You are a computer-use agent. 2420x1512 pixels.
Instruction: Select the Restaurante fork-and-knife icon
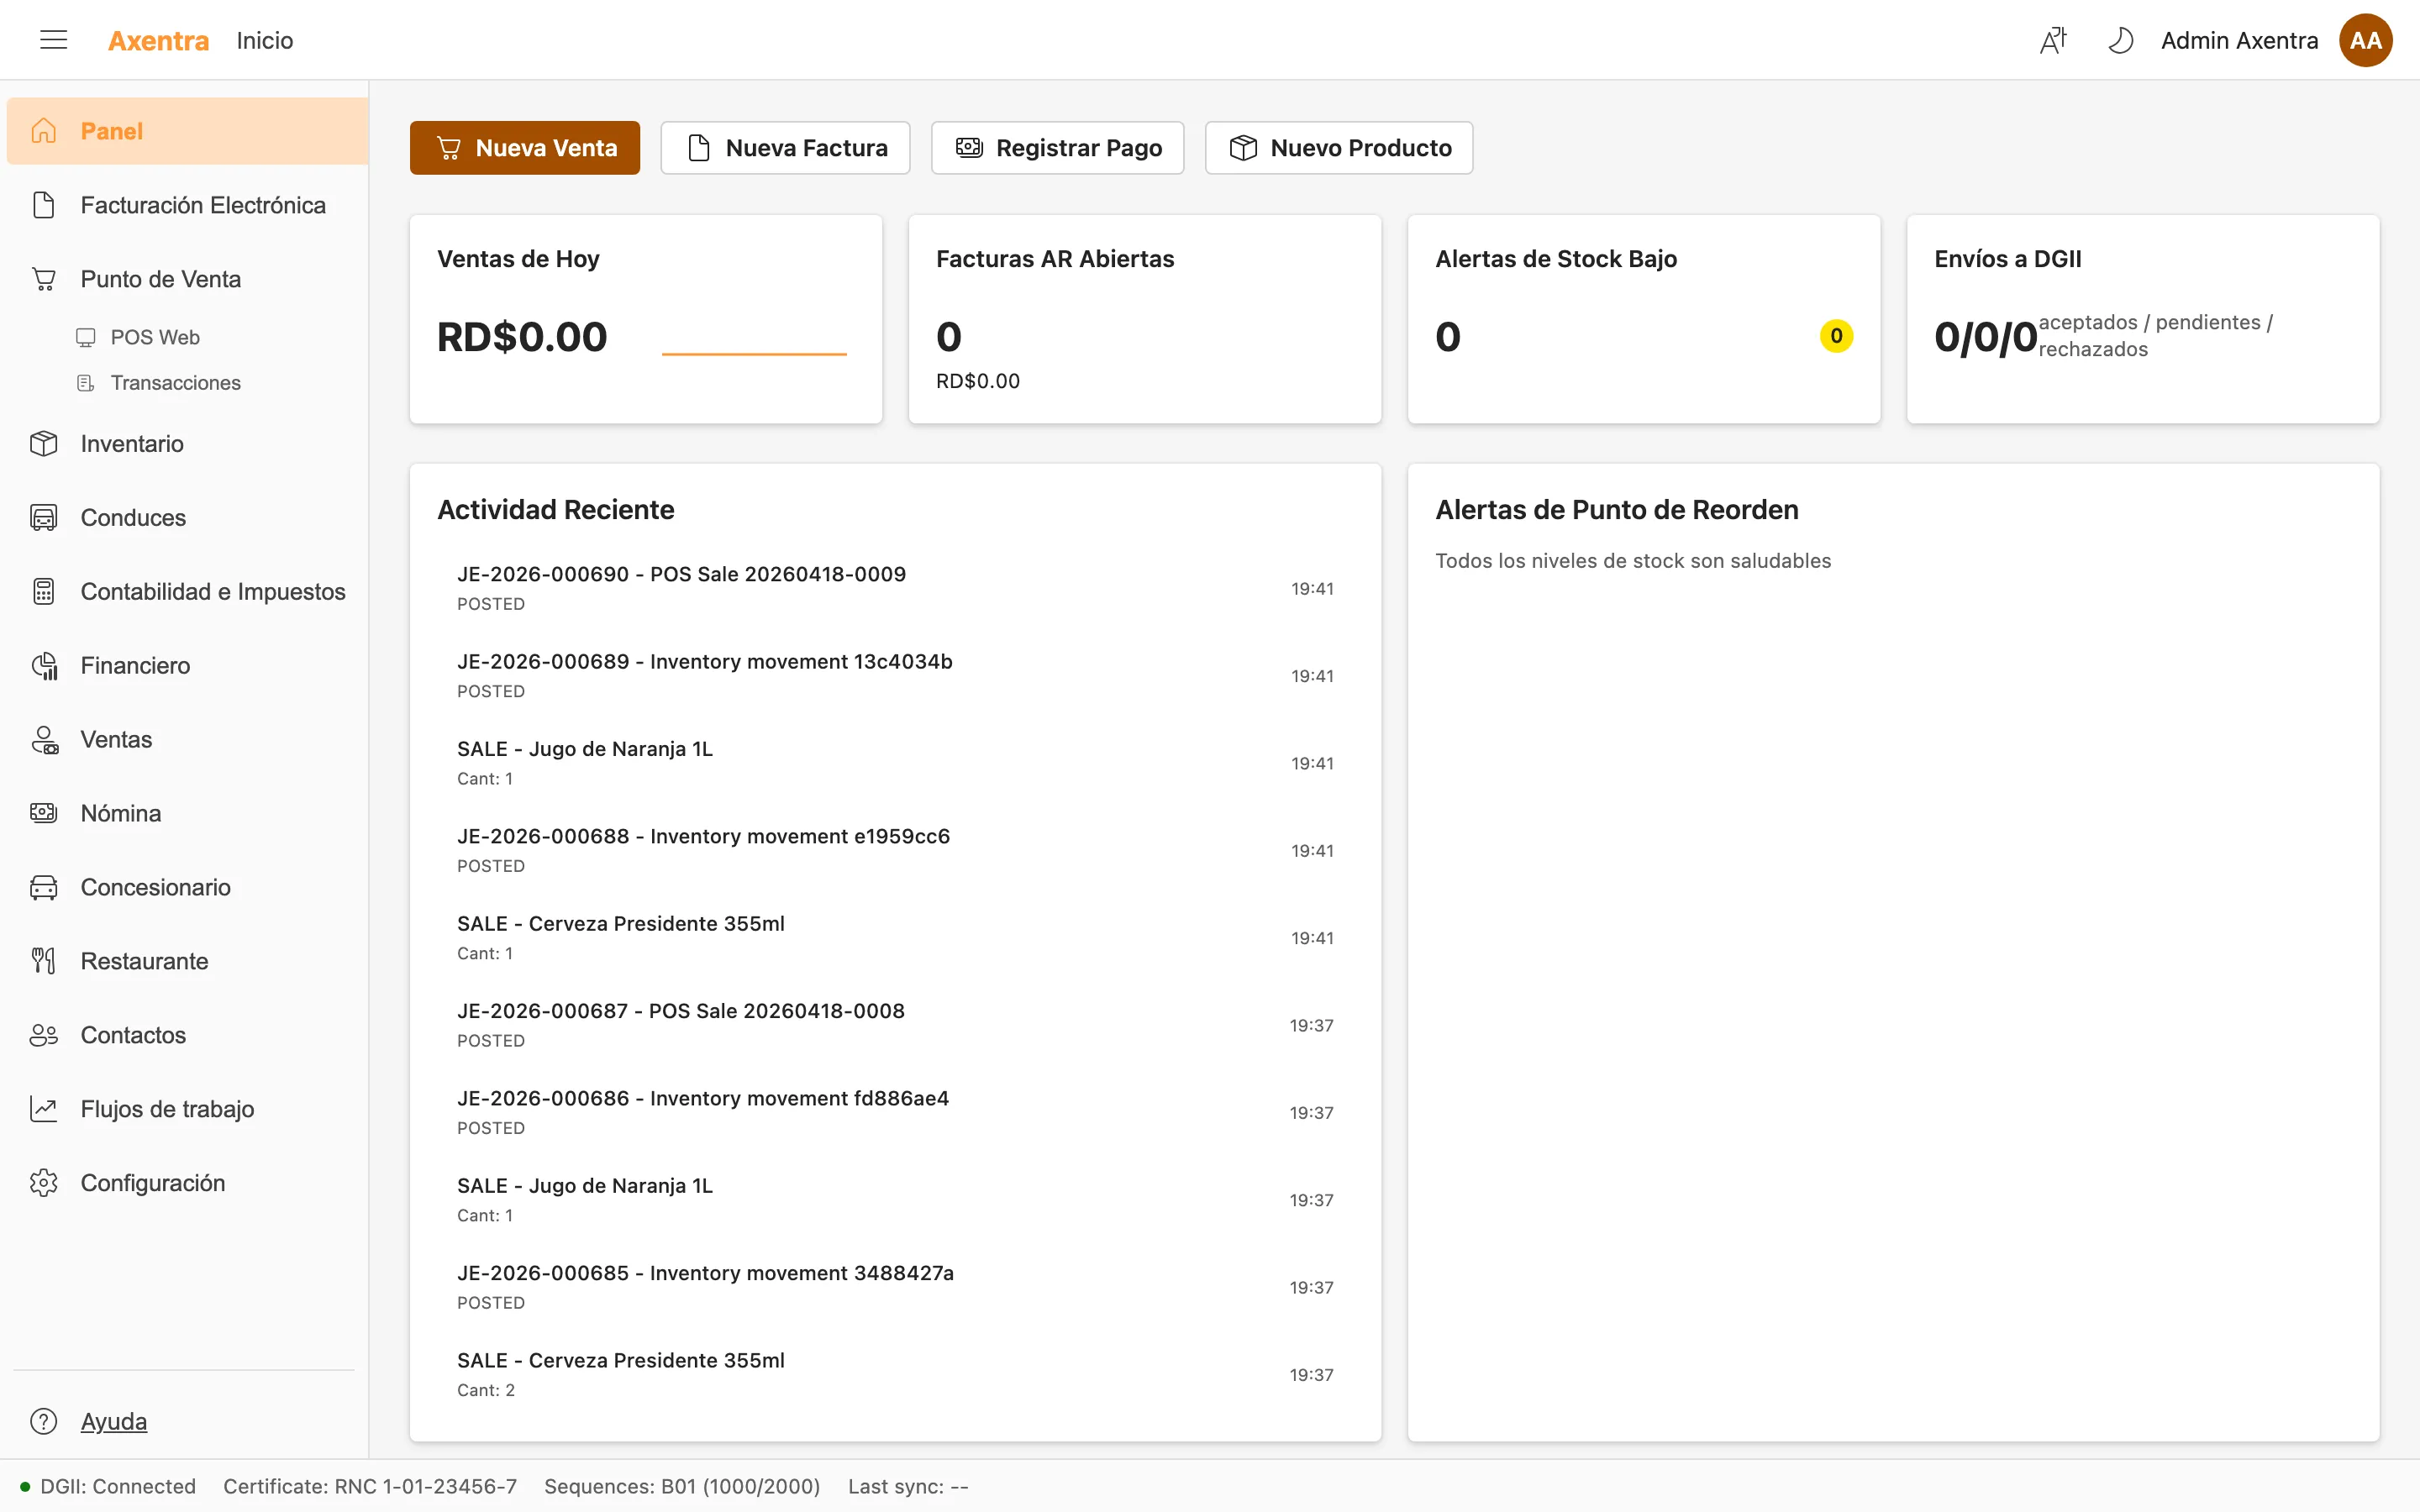click(43, 960)
